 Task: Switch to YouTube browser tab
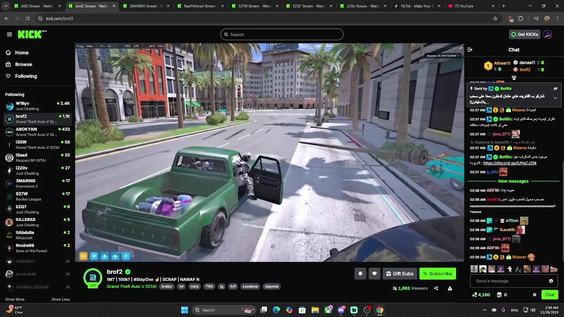tap(471, 6)
